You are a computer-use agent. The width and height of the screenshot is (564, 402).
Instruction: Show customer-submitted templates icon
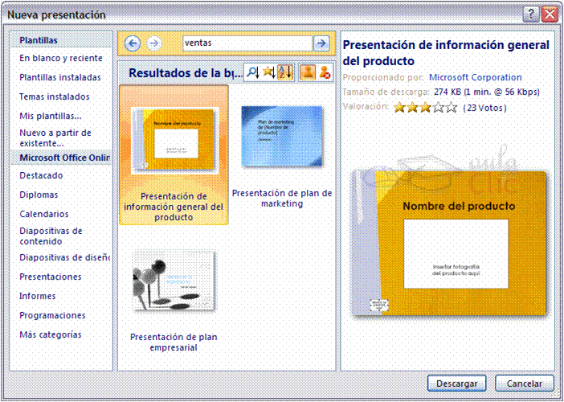tap(308, 72)
